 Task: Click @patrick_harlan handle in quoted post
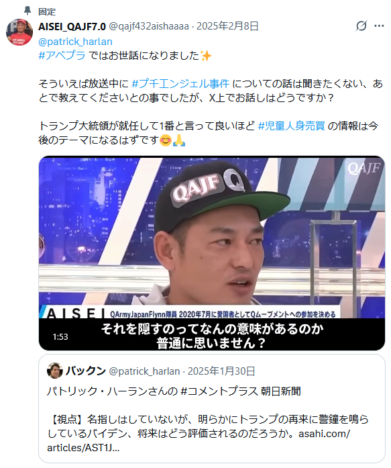point(144,371)
